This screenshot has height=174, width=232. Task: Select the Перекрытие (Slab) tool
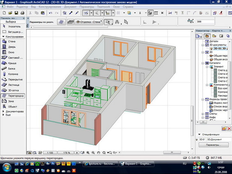pos(13,79)
